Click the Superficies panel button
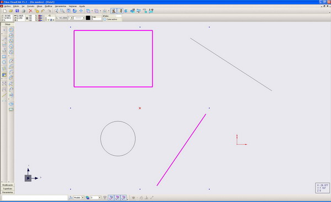Image resolution: width=331 pixels, height=202 pixels. point(8,188)
